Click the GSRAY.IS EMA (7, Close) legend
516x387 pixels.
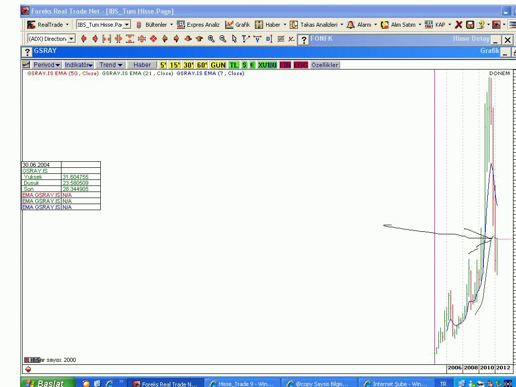[210, 74]
